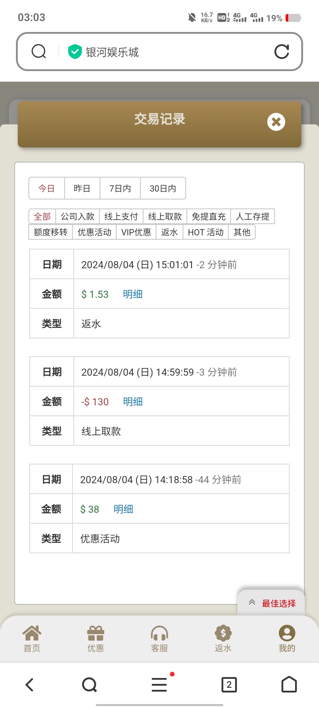Viewport: 319px width, 707px height.
Task: Filter by VIP offers type
Action: (x=136, y=232)
